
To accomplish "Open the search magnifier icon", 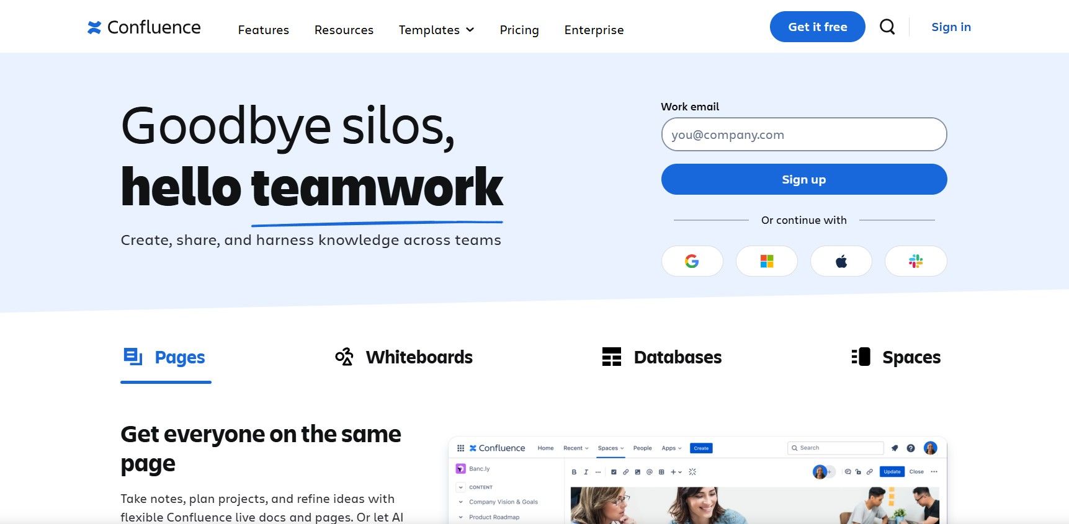I will tap(887, 27).
